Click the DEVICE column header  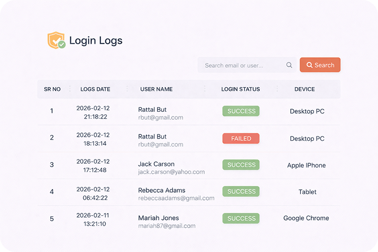pos(304,89)
